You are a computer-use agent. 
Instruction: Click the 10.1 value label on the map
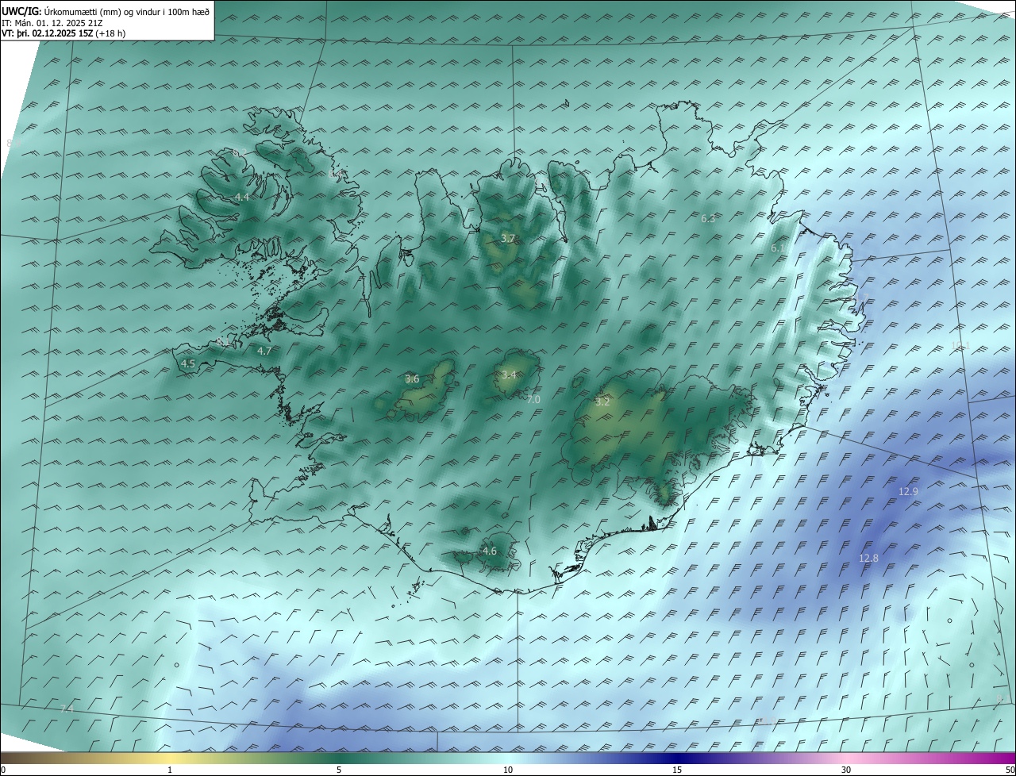point(960,345)
